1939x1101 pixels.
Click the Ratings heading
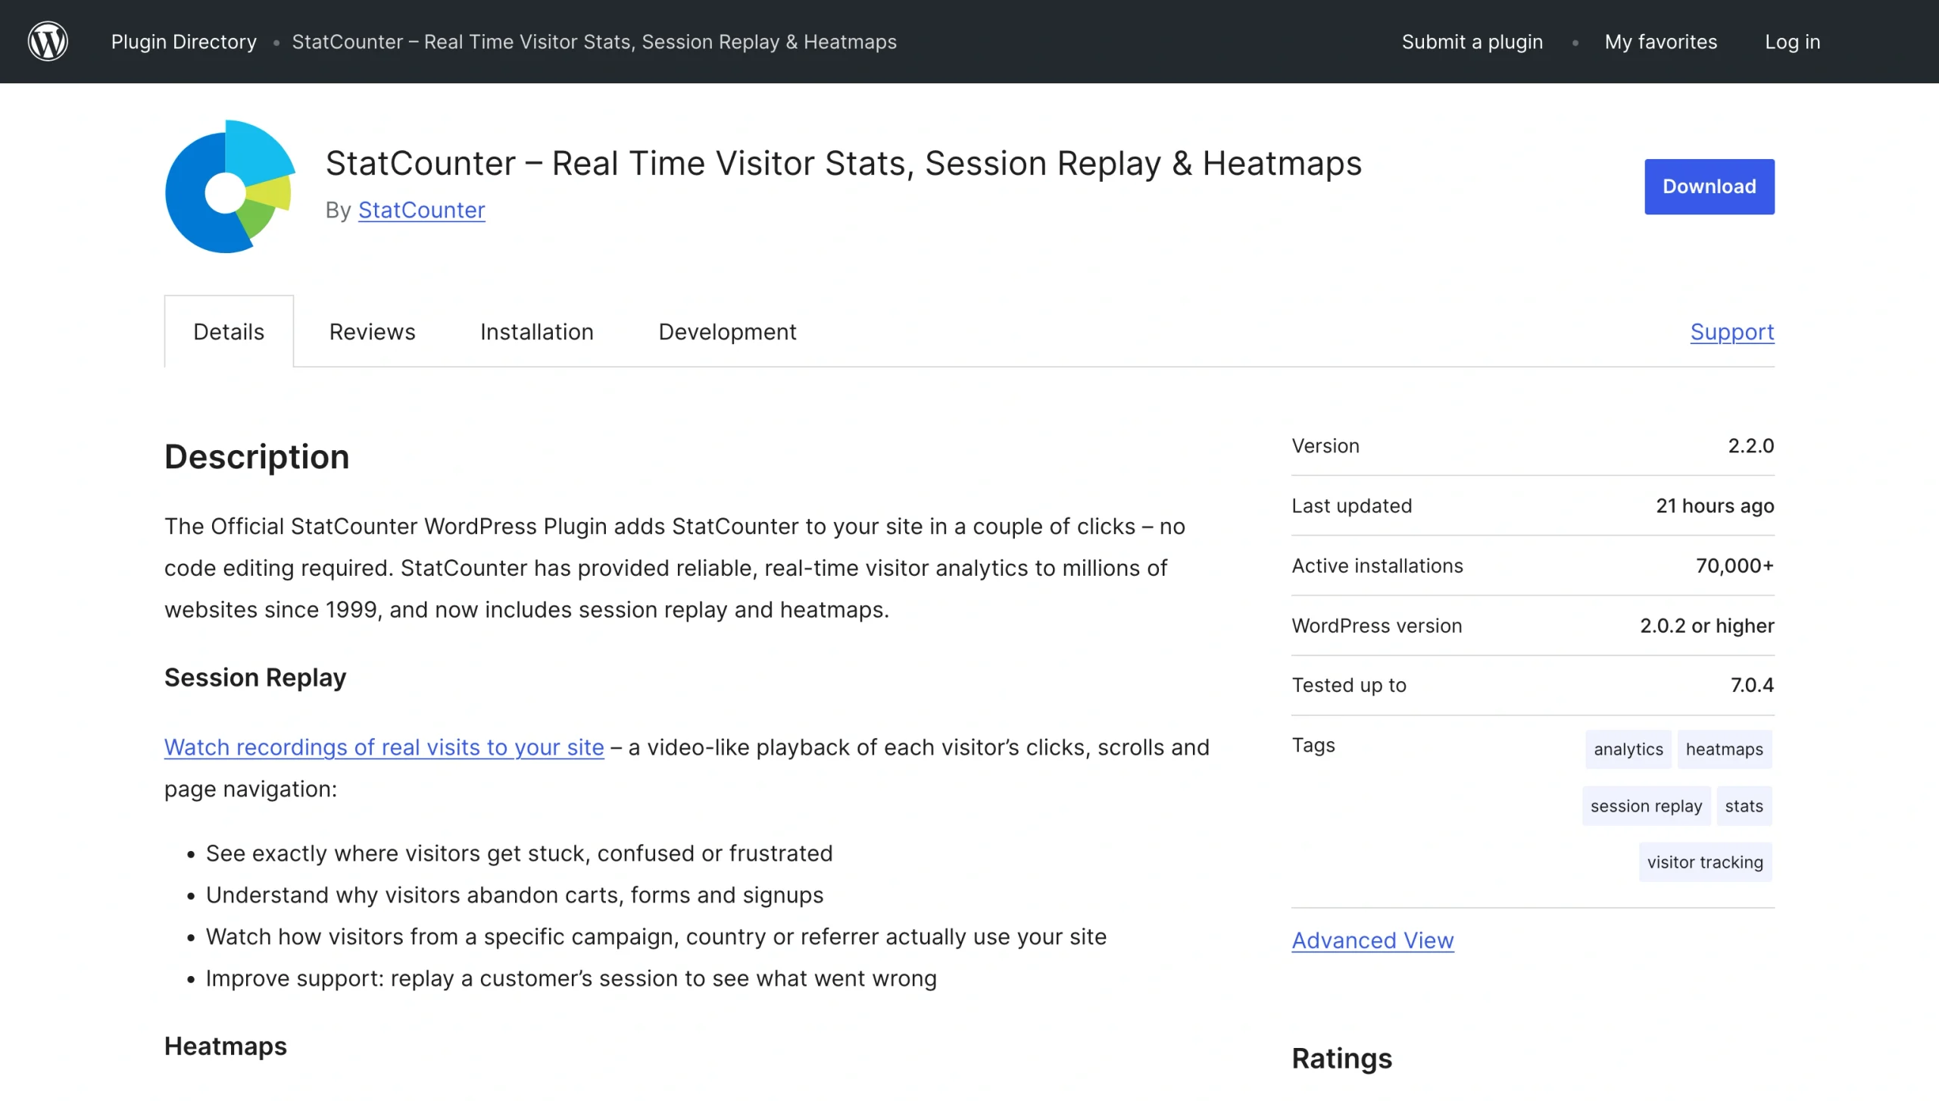[1341, 1059]
